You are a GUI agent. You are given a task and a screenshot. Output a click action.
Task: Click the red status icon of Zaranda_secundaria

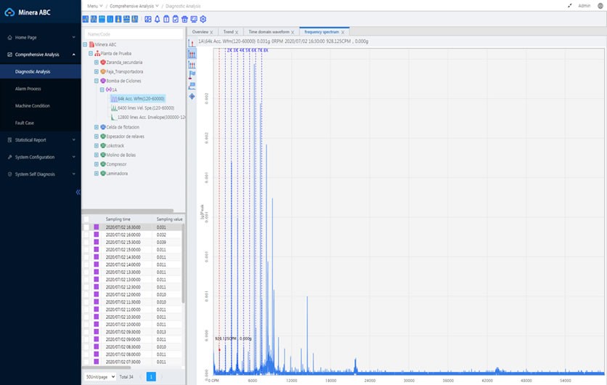pyautogui.click(x=103, y=62)
